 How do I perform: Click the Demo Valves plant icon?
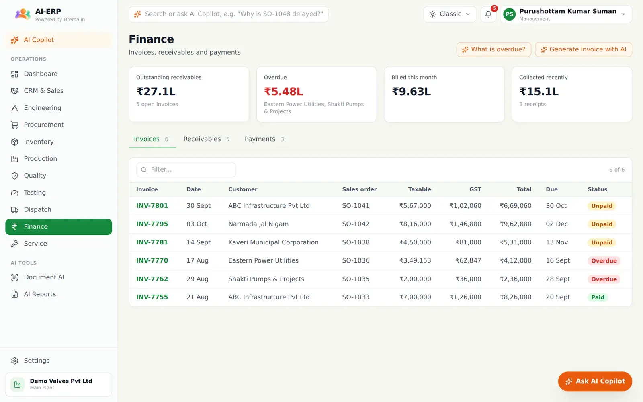coord(18,384)
